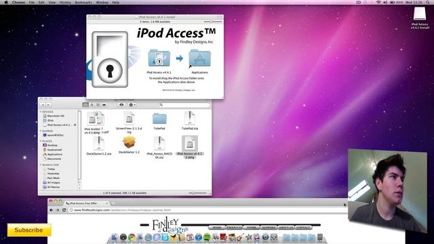This screenshot has width=434, height=244.
Task: Open Applications in the Finder sidebar
Action: click(53, 155)
